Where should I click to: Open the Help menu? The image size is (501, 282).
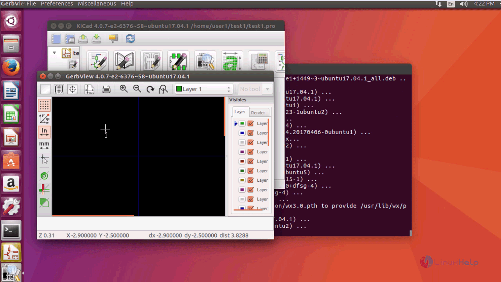point(127,4)
